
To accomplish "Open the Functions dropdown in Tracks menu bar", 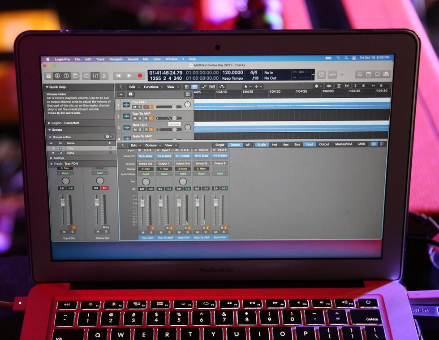I will (153, 87).
